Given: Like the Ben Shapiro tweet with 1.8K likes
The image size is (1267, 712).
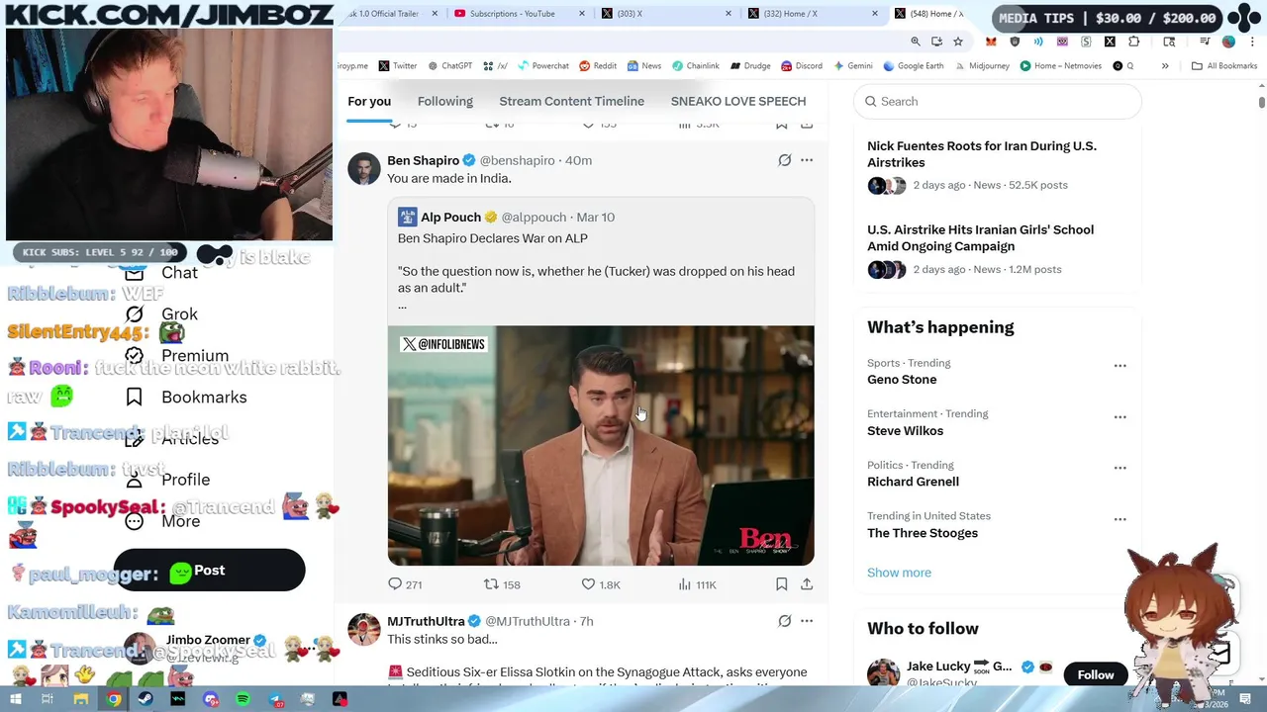Looking at the screenshot, I should click(x=588, y=584).
